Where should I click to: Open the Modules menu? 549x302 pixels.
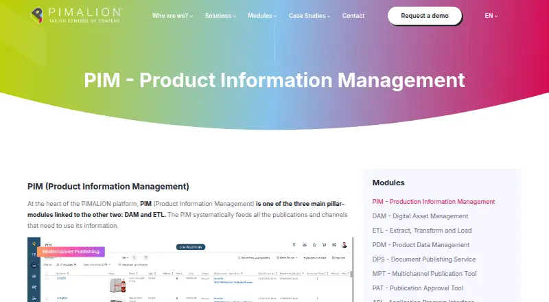click(x=262, y=16)
